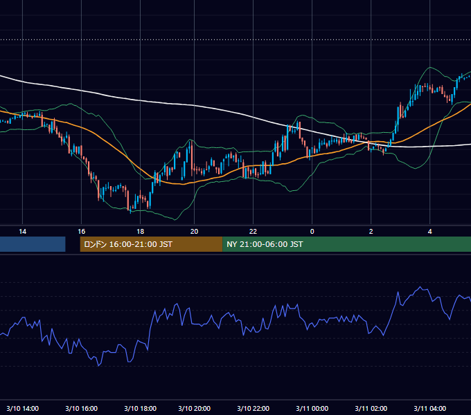Screen dimensions: 471x415
Task: Click the 3/10 18:00 date label
Action: 141,408
